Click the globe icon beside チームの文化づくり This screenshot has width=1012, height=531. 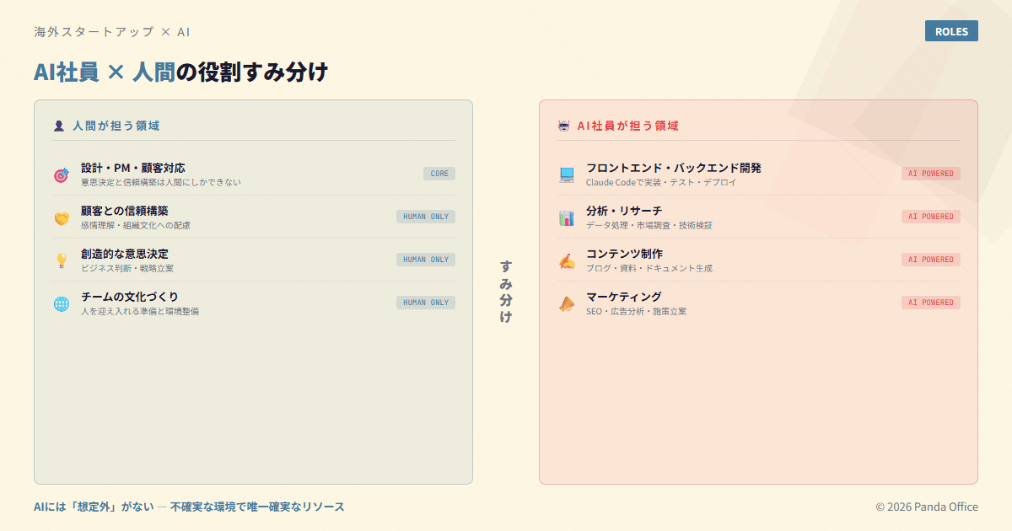[62, 303]
